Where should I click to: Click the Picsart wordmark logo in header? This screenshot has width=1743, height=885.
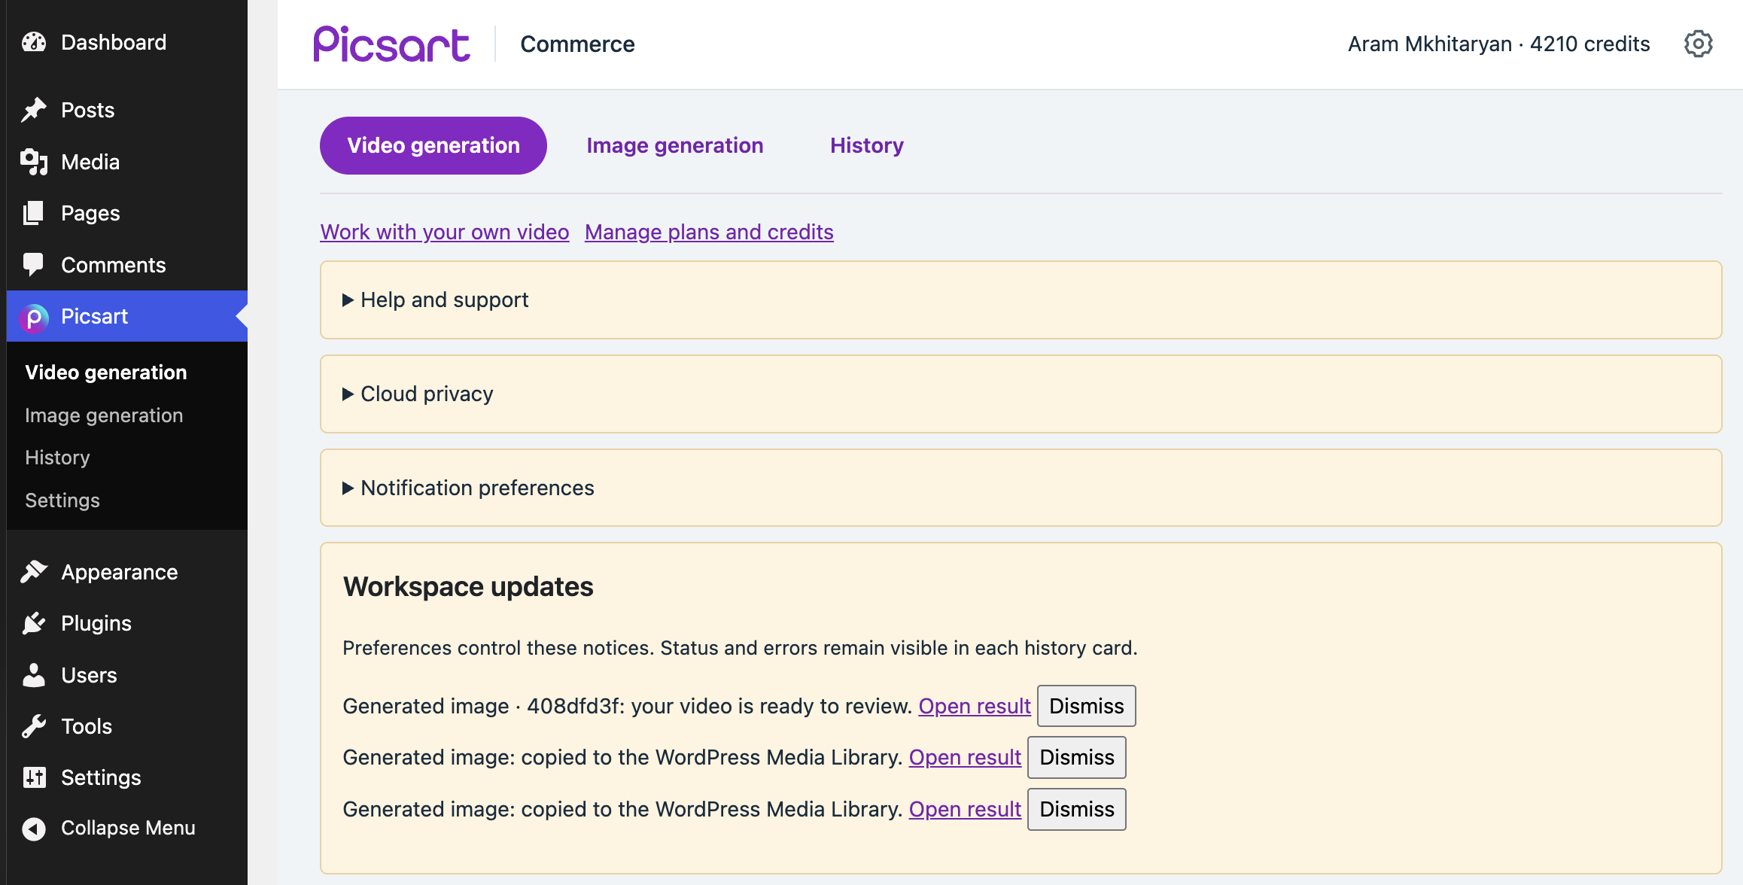click(x=391, y=44)
